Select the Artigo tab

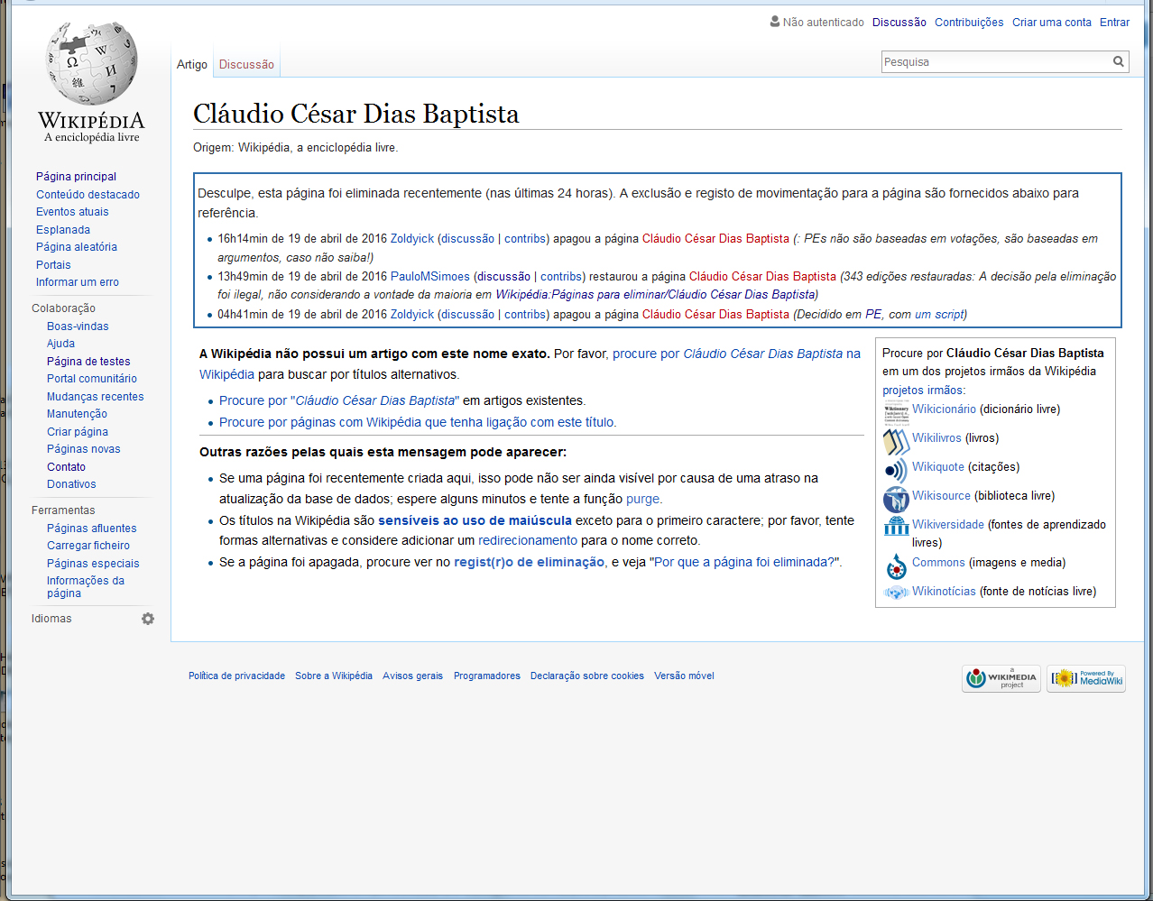(x=192, y=65)
